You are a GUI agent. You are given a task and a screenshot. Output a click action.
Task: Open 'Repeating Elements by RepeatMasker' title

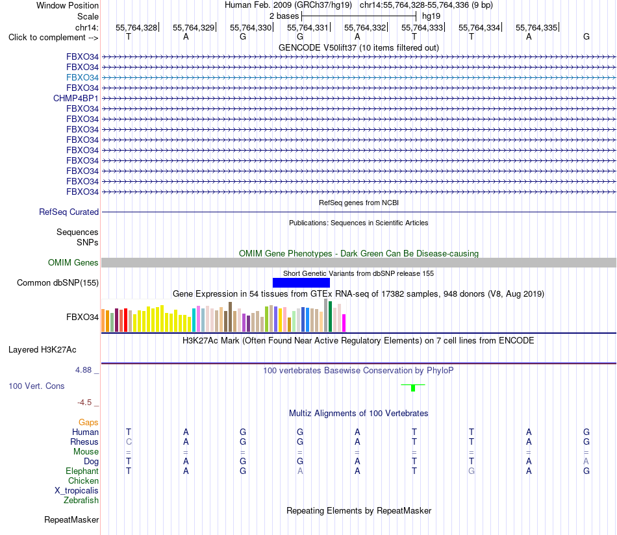tap(359, 510)
